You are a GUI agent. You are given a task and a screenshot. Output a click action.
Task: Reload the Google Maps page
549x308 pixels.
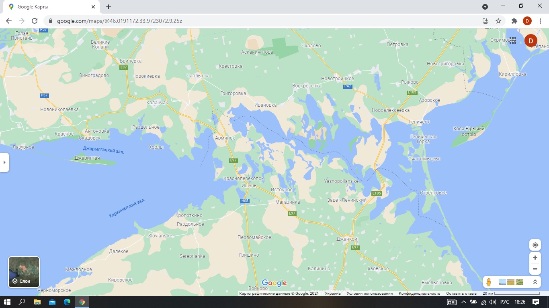[x=35, y=21]
